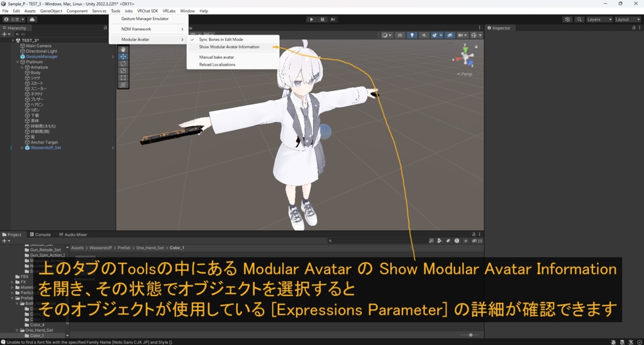The width and height of the screenshot is (644, 345).
Task: Open scene camera settings dropdown
Action: 462,35
